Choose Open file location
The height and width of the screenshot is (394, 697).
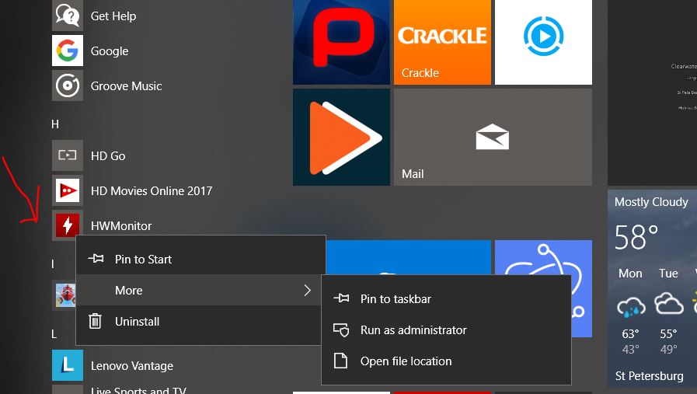pyautogui.click(x=446, y=361)
